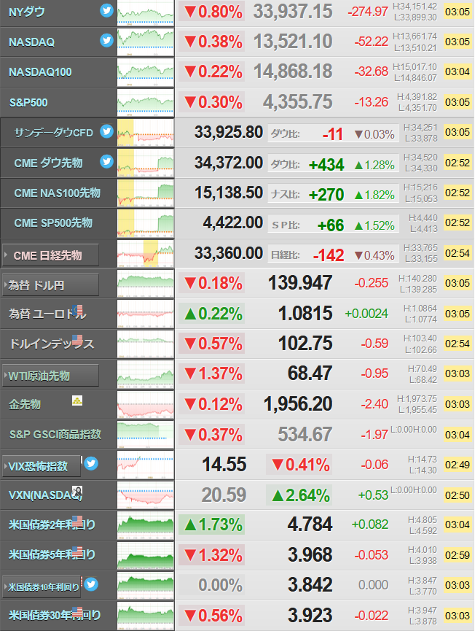Click the +270 ナス比 difference value
The height and width of the screenshot is (631, 475).
326,195
